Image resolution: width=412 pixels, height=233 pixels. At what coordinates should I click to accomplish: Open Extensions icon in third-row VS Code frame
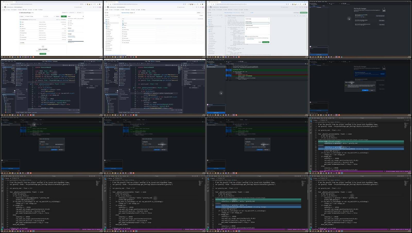[x=311, y=133]
